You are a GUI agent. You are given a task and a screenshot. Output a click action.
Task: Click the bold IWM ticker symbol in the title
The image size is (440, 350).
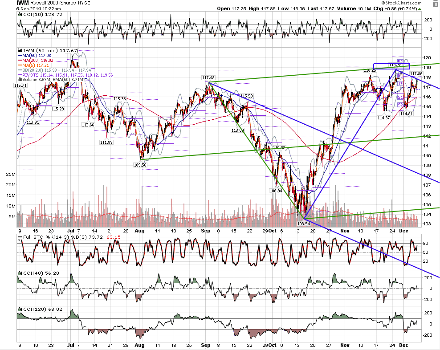[x=22, y=3]
